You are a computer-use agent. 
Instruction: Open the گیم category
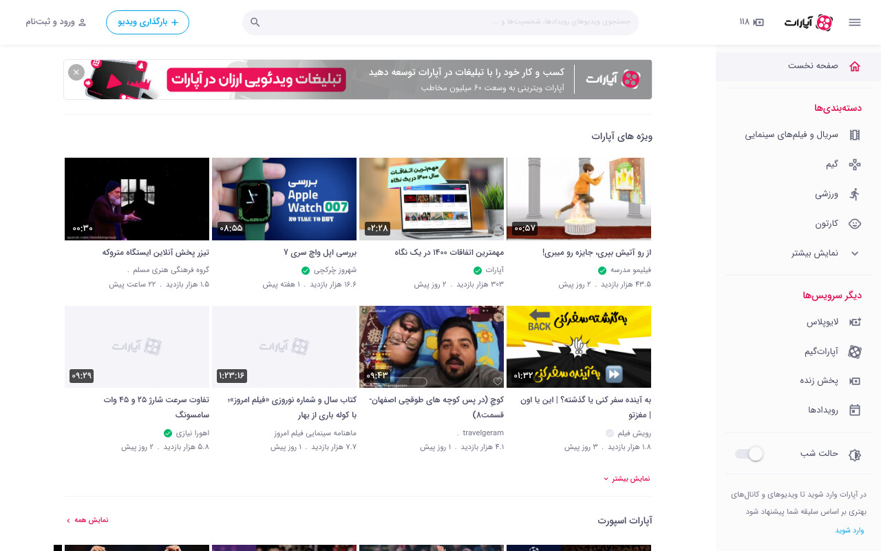[798, 165]
